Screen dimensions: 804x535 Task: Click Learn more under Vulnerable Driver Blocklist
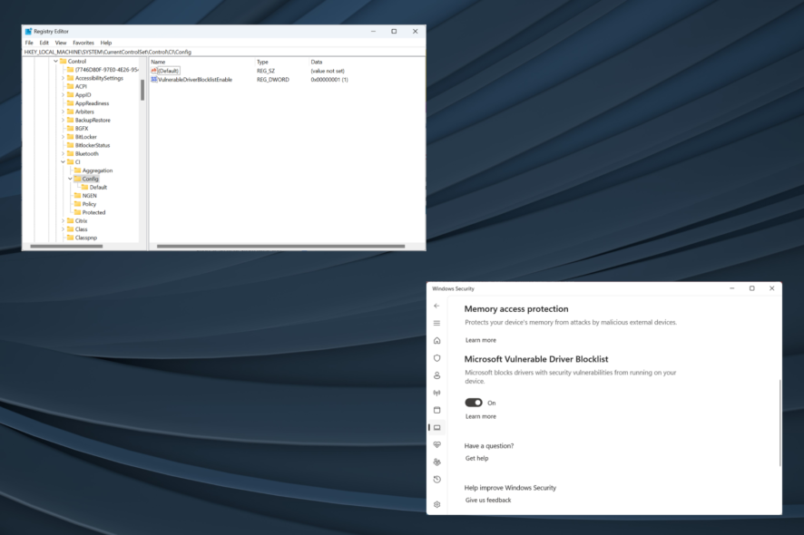(x=480, y=416)
